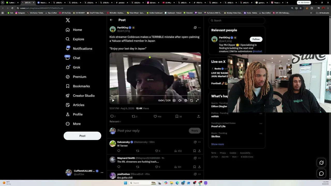Open options for the mRNA trend
This screenshot has width=331, height=186.
(x=261, y=113)
